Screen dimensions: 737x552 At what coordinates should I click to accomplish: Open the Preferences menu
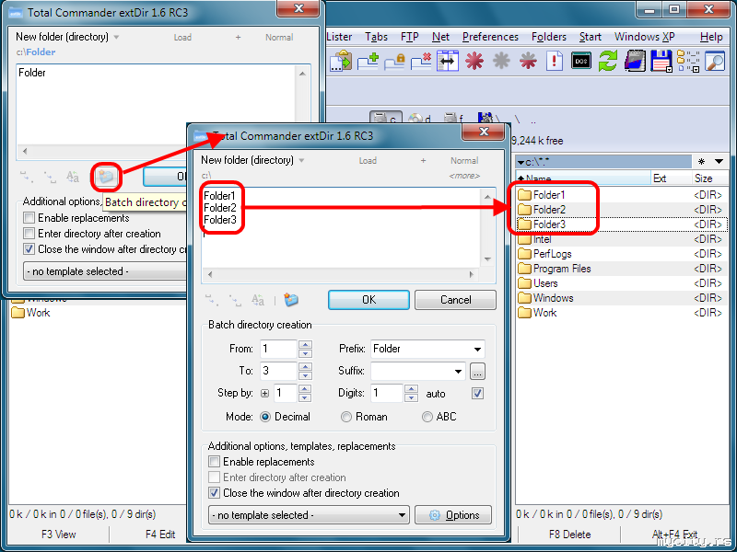click(x=490, y=37)
